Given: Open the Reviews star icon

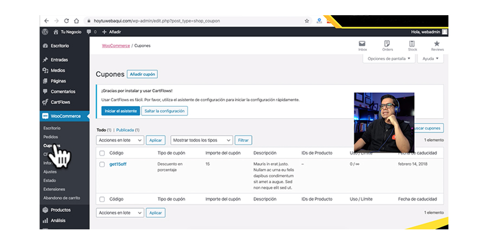Looking at the screenshot, I should click(437, 46).
